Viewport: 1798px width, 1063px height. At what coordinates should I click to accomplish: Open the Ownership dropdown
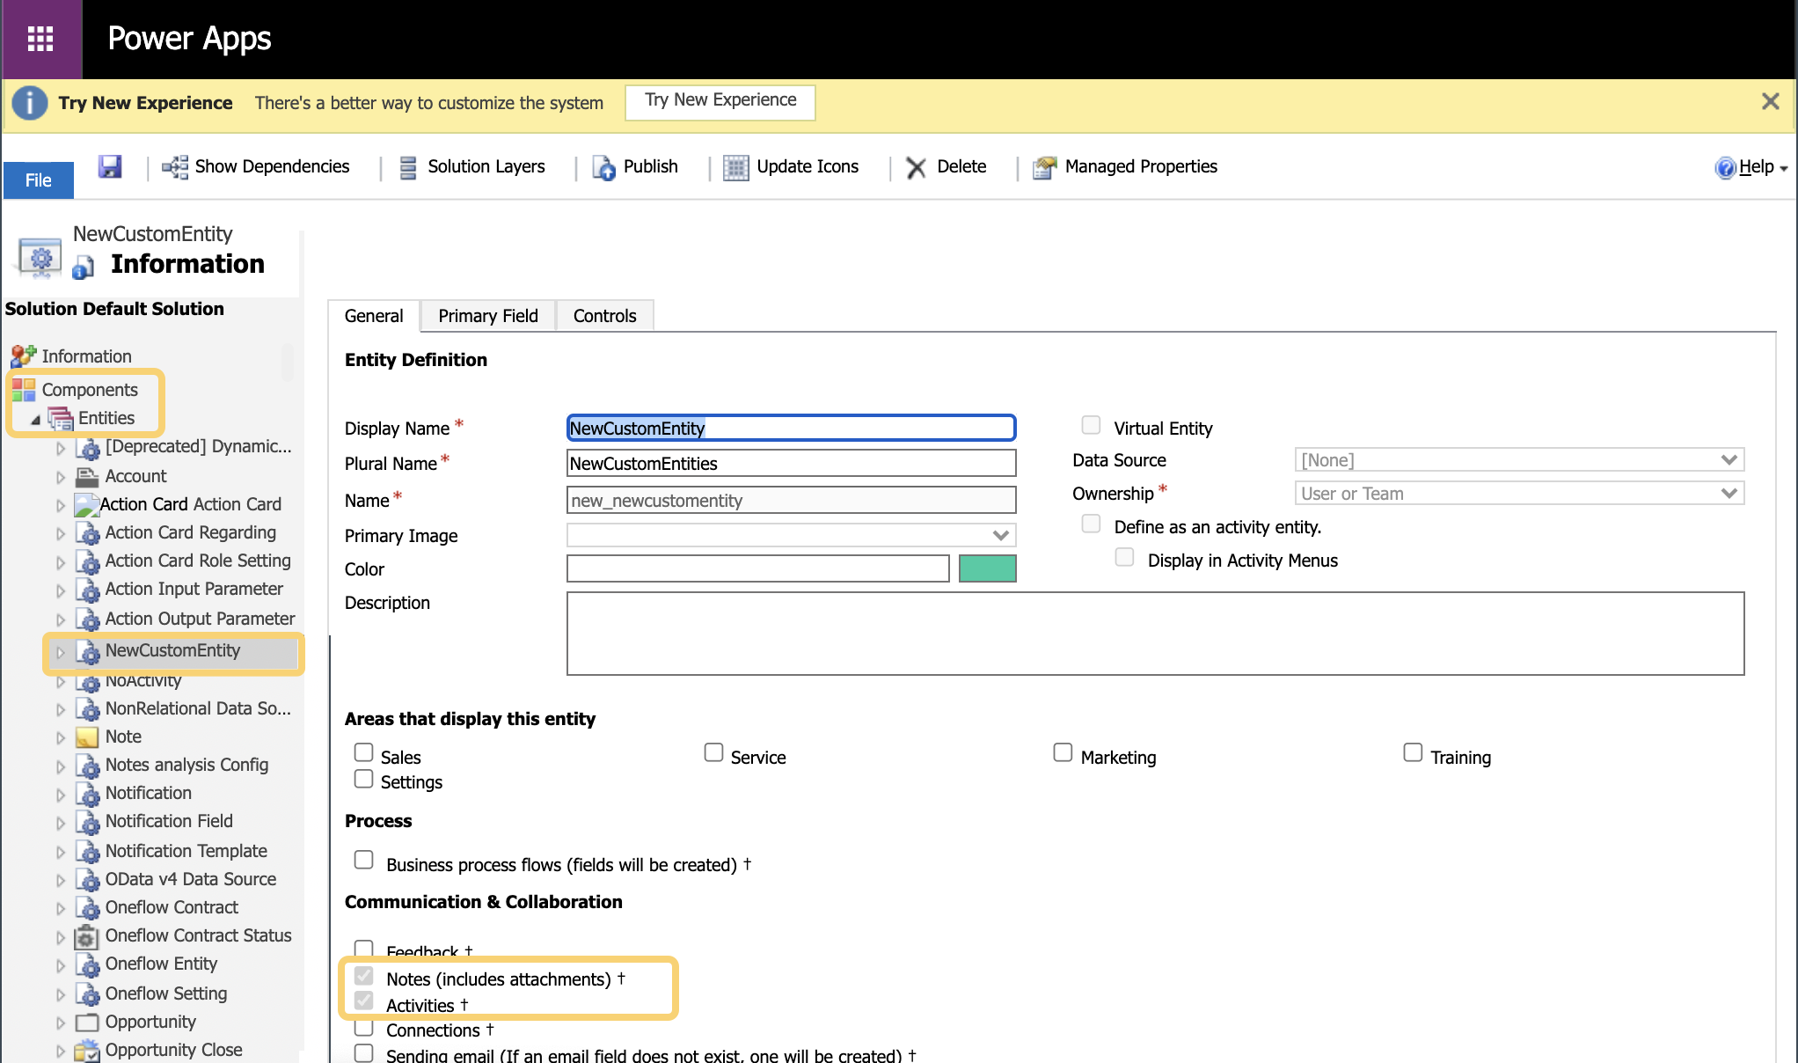1519,493
